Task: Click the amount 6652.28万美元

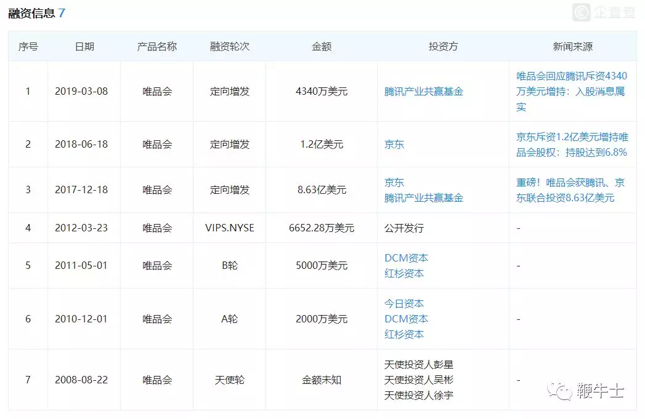Action: coord(322,228)
